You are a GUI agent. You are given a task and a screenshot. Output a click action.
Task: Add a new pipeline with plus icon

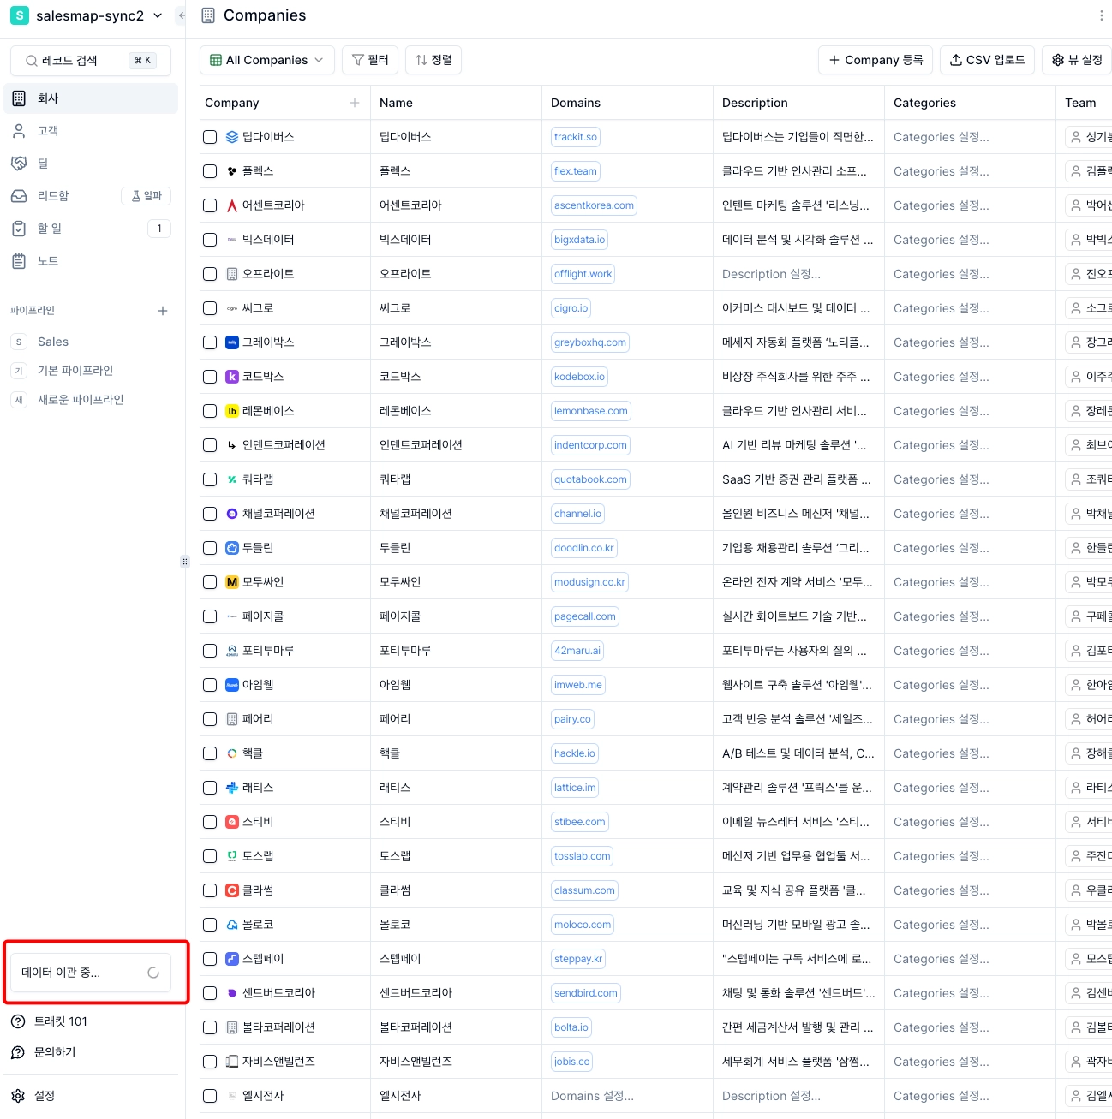coord(163,311)
